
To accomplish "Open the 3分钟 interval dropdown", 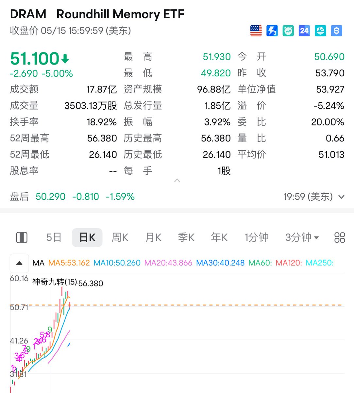I will [302, 237].
